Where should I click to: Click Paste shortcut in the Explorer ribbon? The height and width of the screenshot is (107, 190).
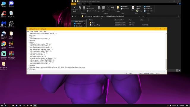click(91, 11)
